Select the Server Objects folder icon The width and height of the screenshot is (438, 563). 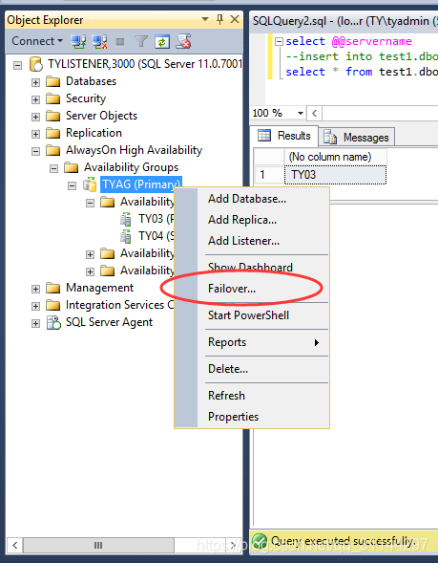(x=53, y=116)
